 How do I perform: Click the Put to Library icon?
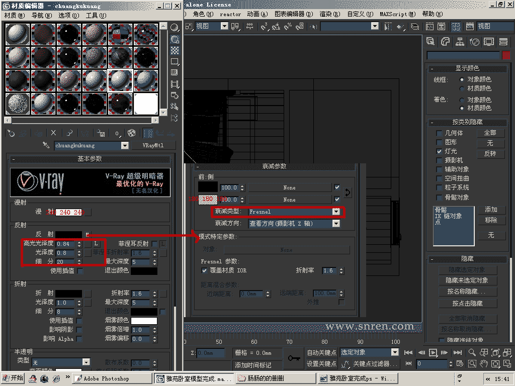101,133
